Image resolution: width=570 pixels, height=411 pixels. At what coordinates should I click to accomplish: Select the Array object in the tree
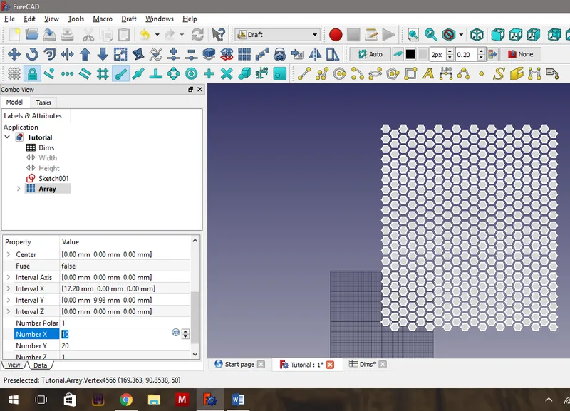(48, 188)
